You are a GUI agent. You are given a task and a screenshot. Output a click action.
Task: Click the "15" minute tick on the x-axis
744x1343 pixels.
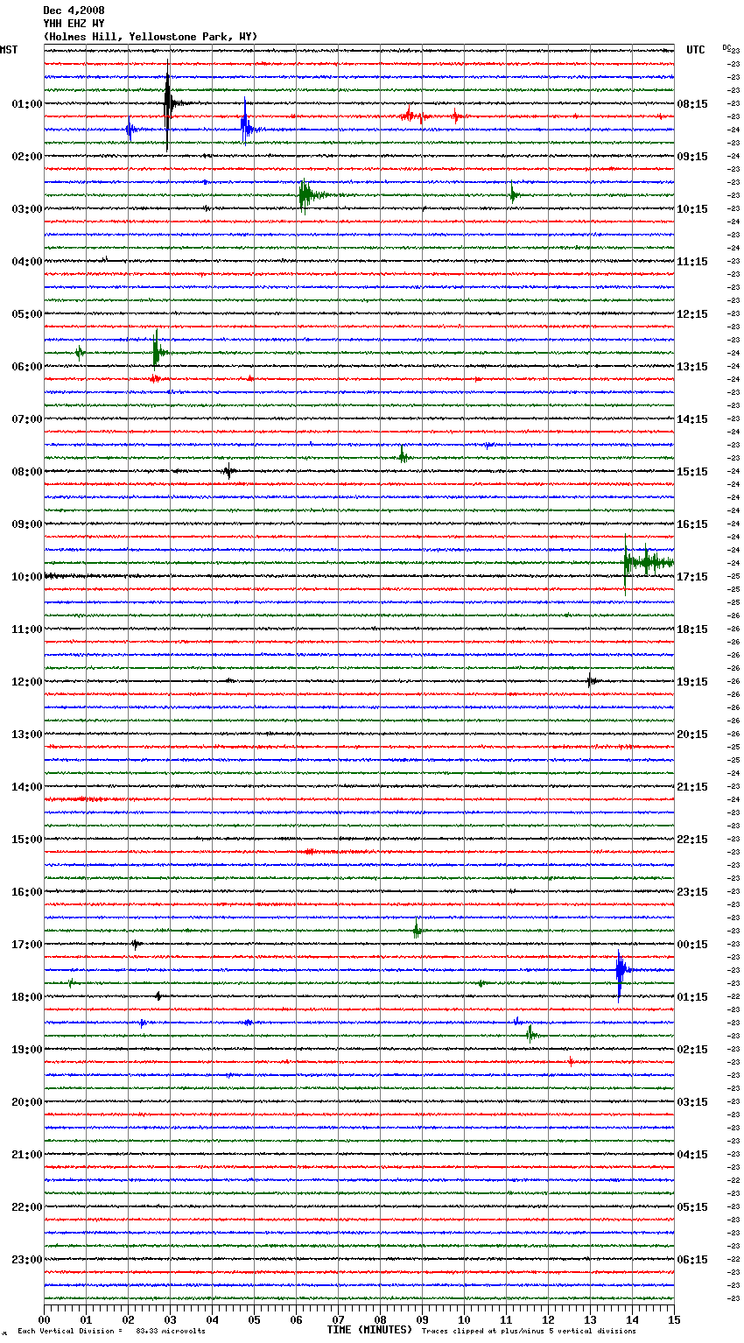tap(674, 1319)
